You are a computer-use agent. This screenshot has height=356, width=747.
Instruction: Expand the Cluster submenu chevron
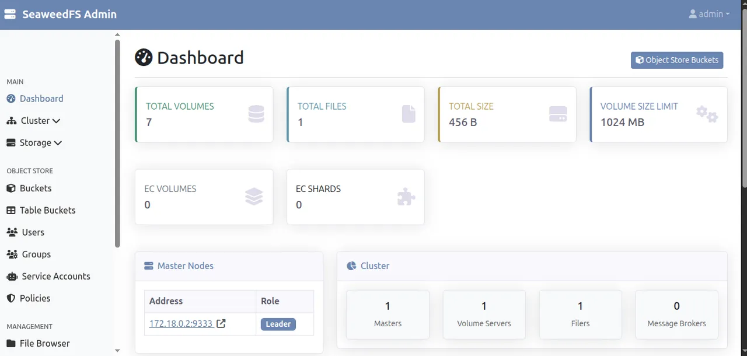click(57, 121)
